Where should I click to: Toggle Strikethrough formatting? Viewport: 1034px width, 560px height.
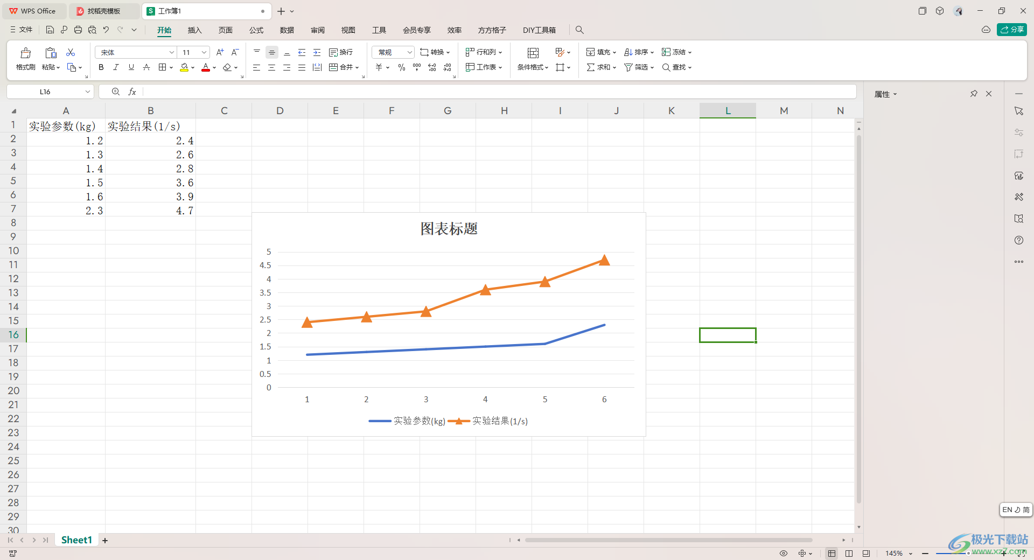tap(146, 67)
